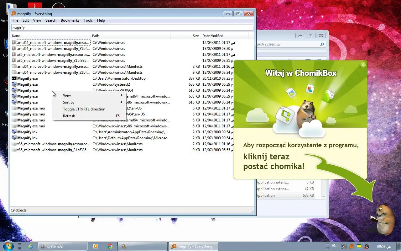Click the taskbar clock showing 09:58
Screen dimensions: 401x251
[x=384, y=247]
